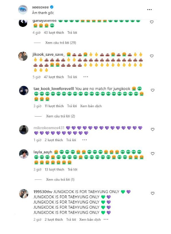Click the xeesoxee verified badge
The height and width of the screenshot is (234, 171).
pyautogui.click(x=52, y=7)
